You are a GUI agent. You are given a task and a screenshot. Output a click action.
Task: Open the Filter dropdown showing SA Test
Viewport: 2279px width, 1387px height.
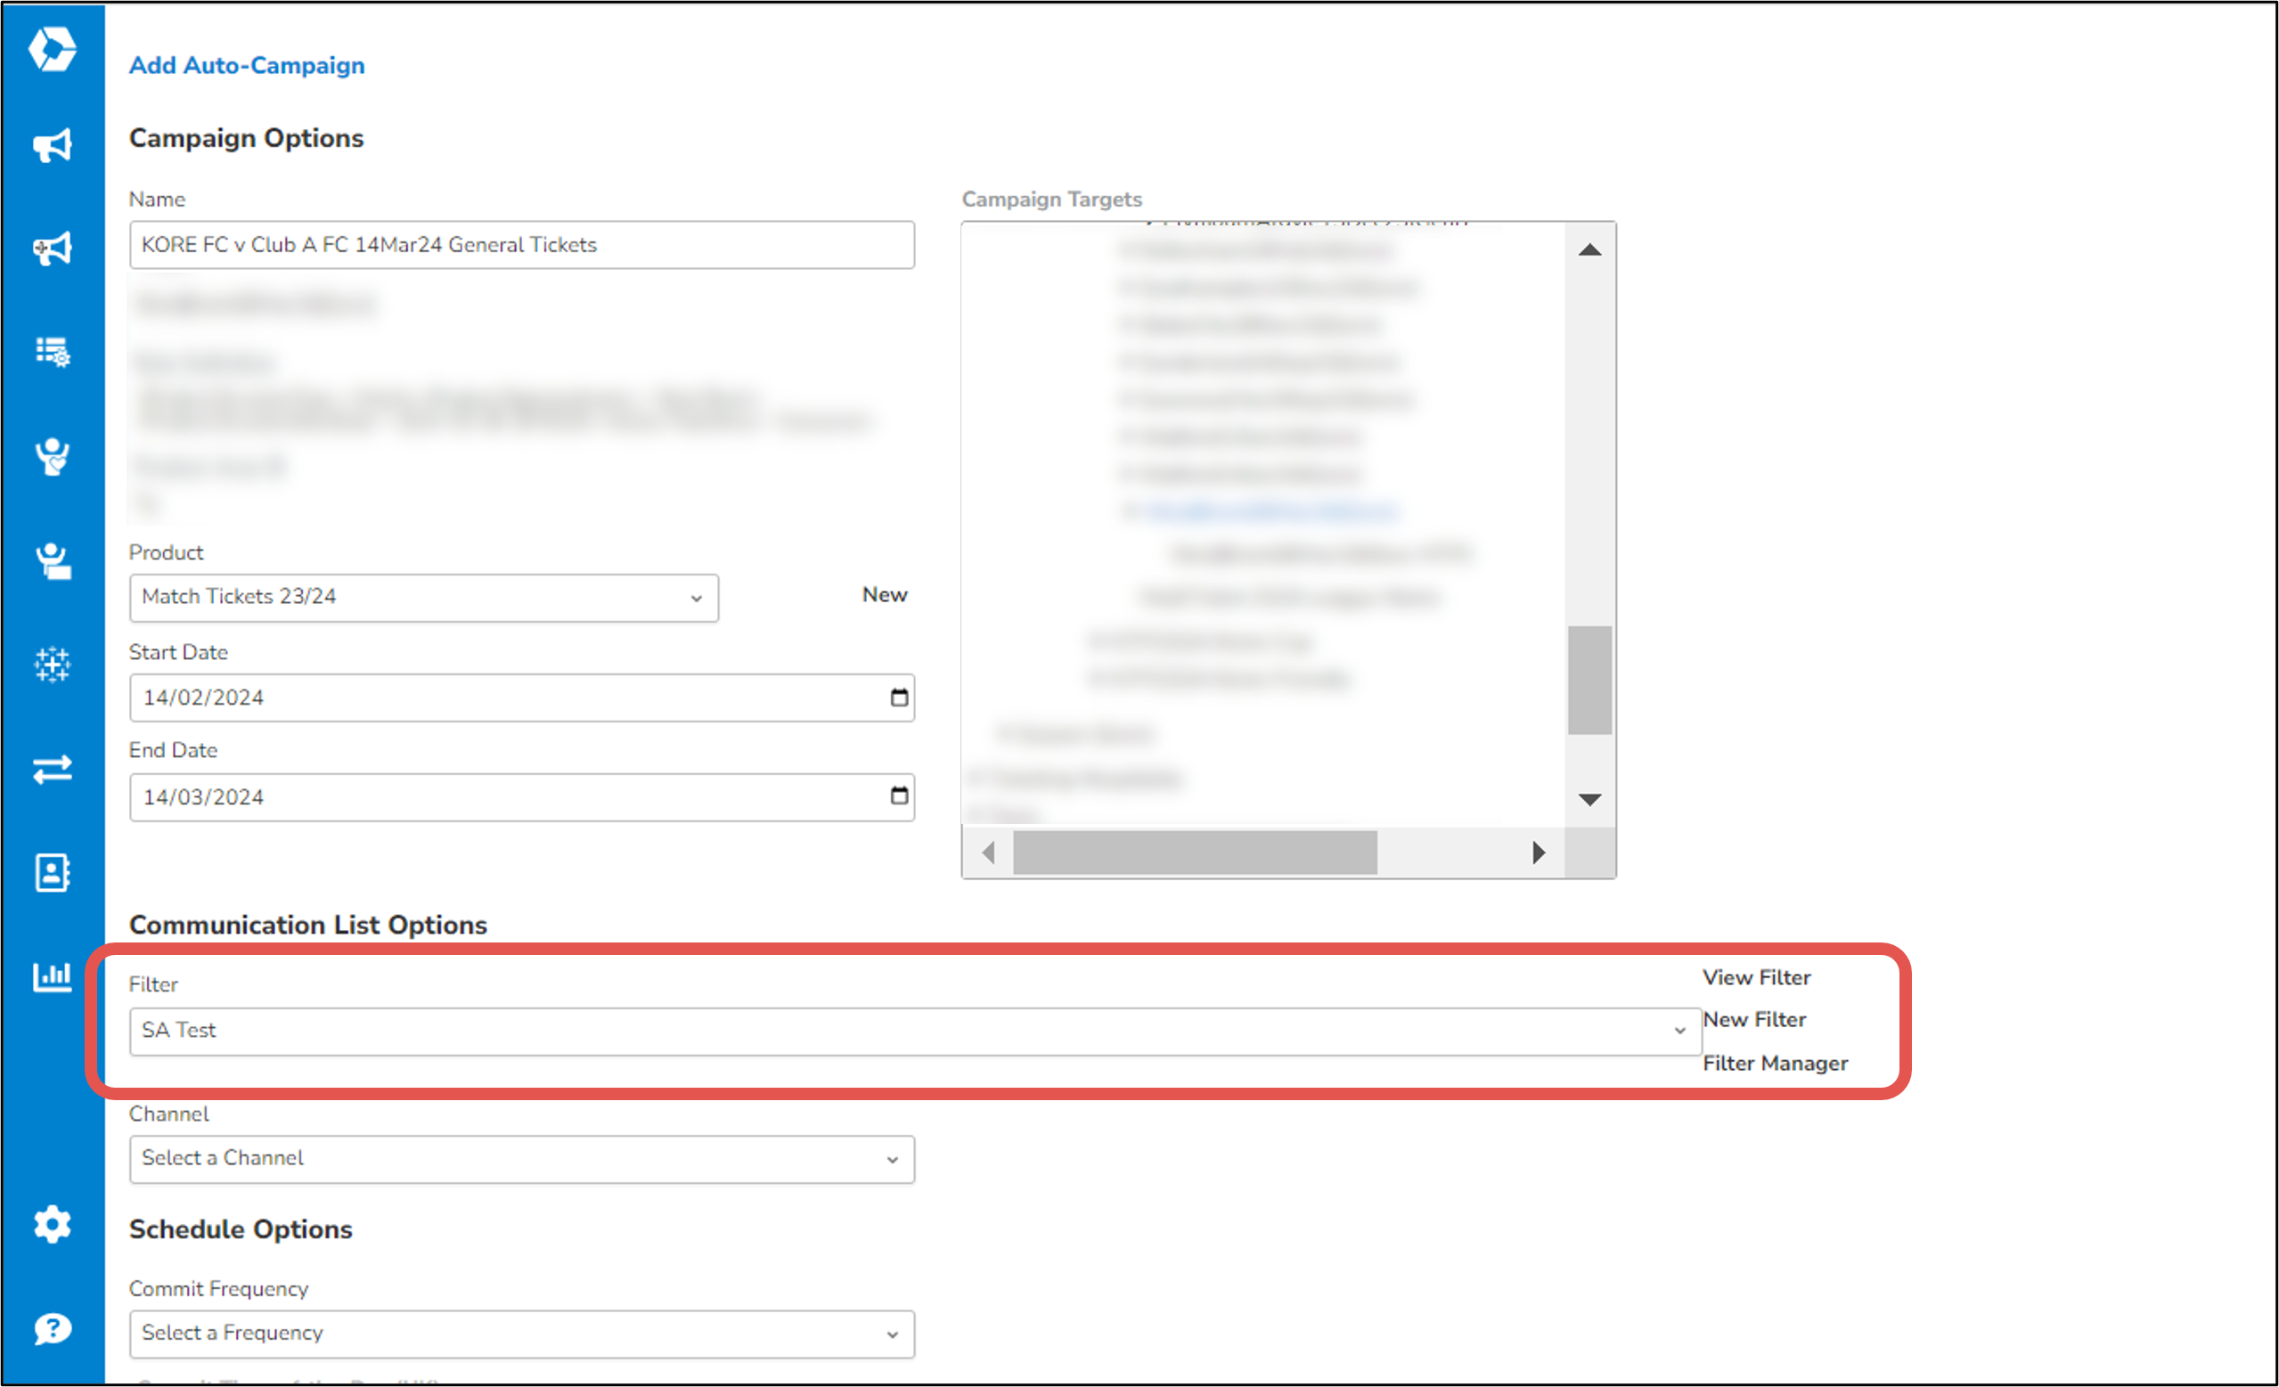click(915, 1031)
